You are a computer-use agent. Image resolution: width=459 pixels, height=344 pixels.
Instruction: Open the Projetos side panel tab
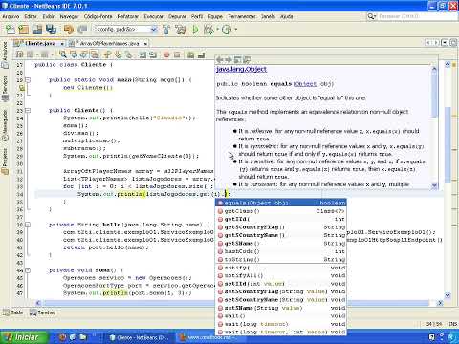pos(5,161)
